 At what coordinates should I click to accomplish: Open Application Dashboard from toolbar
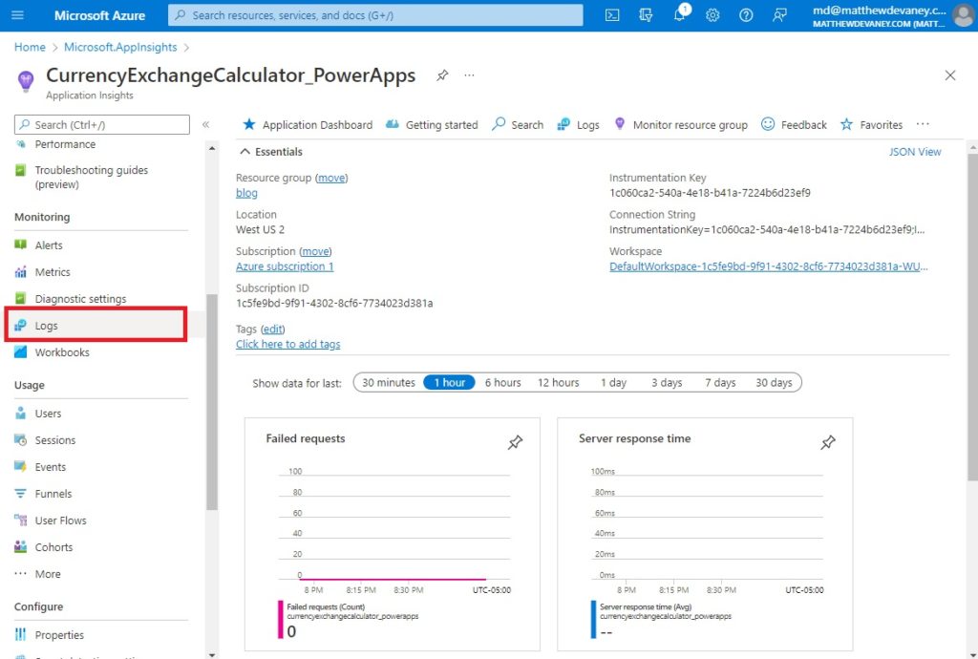pyautogui.click(x=308, y=125)
